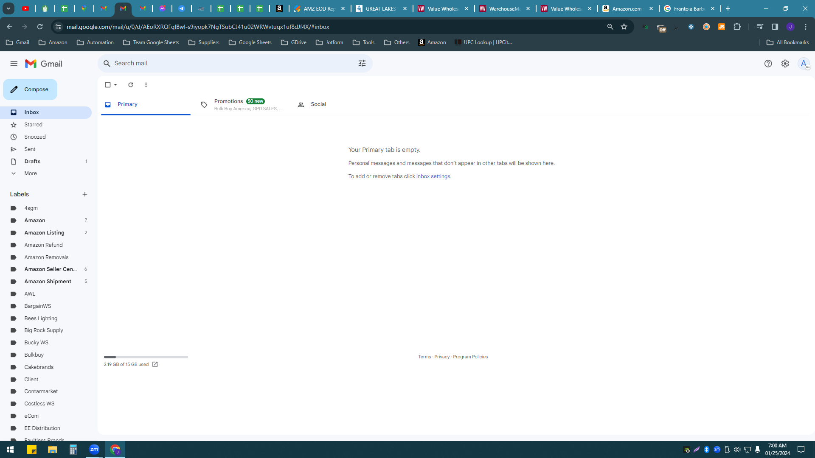Open the Sent folder
Screen dimensions: 815x458
pos(46,149)
